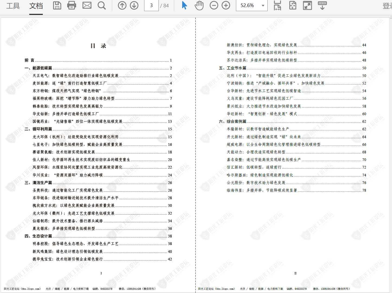Image resolution: width=392 pixels, height=293 pixels.
Task: Jump to 二、循环利用篇 section
Action: (x=98, y=129)
